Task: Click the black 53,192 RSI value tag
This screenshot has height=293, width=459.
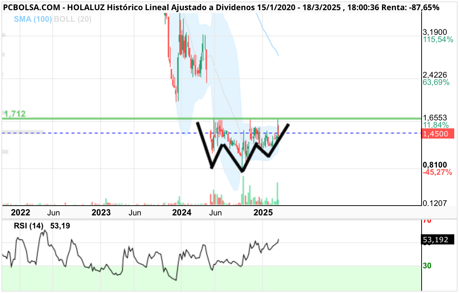Action: tap(438, 240)
